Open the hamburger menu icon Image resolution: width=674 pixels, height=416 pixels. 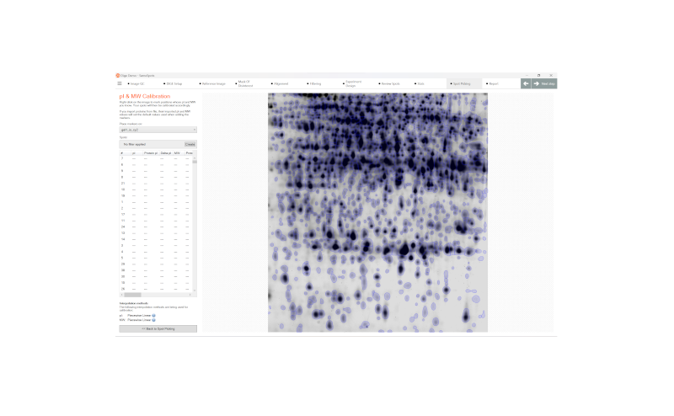click(120, 83)
